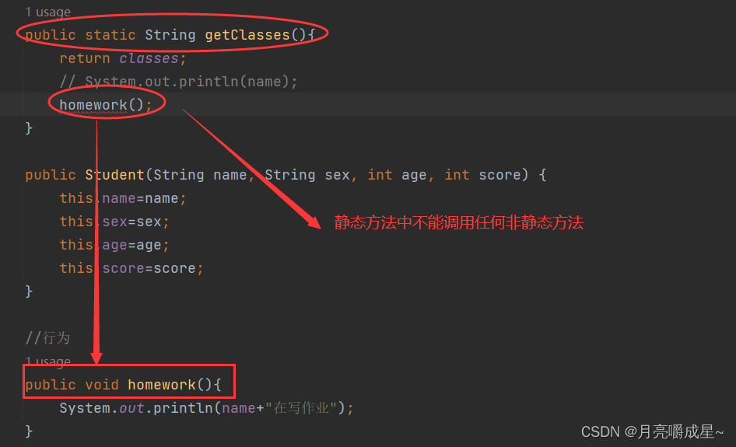Click the italic classes variable in return
736x447 pixels.
click(x=149, y=58)
